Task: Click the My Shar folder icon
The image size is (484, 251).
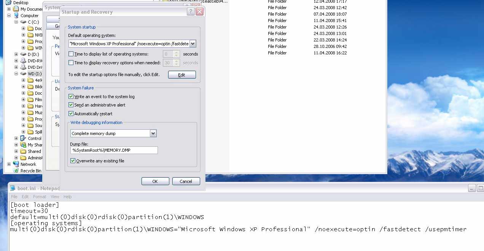Action: coord(23,145)
